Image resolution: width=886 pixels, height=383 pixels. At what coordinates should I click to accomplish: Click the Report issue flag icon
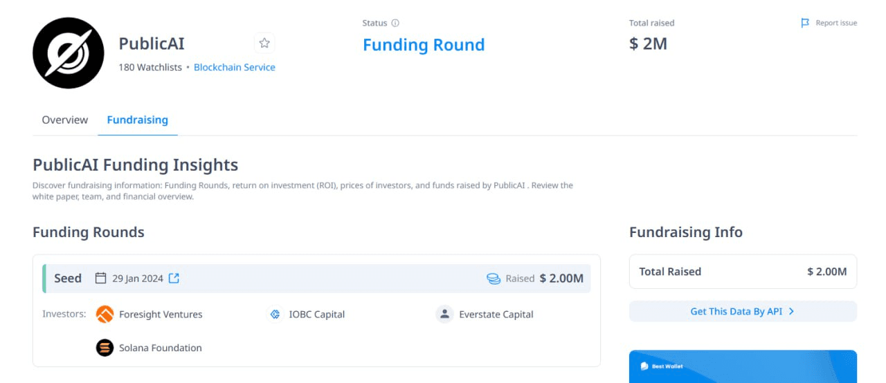click(805, 23)
